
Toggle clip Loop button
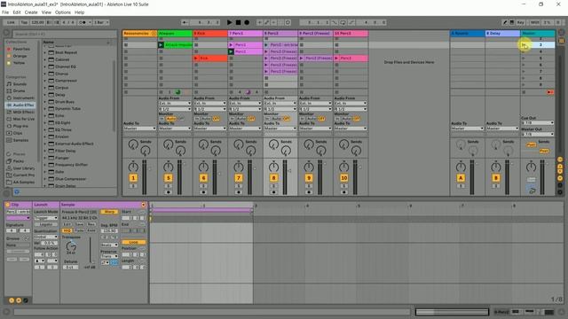click(133, 242)
